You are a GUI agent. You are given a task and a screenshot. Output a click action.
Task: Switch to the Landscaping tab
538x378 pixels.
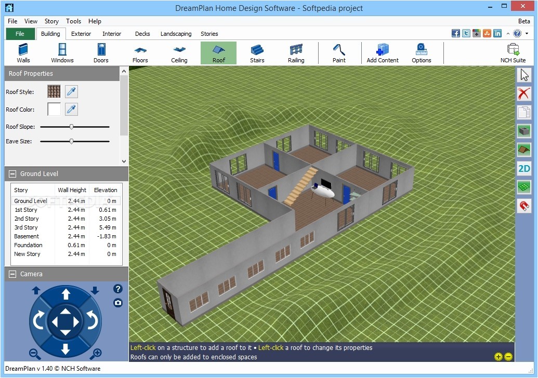pyautogui.click(x=176, y=34)
